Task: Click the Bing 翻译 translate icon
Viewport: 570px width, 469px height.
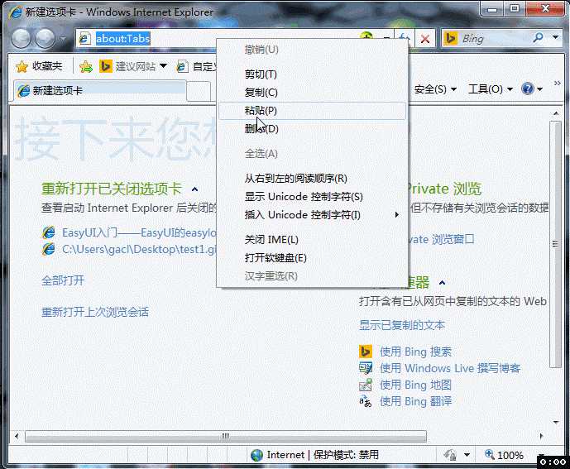Action: pos(366,401)
